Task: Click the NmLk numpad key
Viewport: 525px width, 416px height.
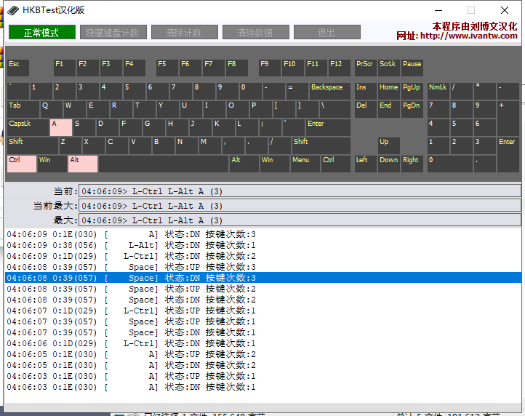Action: click(438, 91)
